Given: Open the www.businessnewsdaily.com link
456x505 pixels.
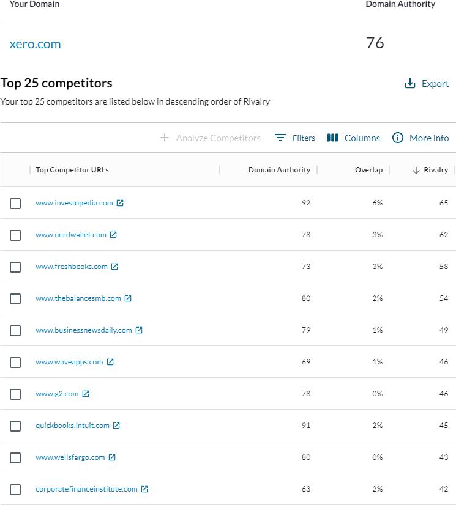Looking at the screenshot, I should 84,330.
